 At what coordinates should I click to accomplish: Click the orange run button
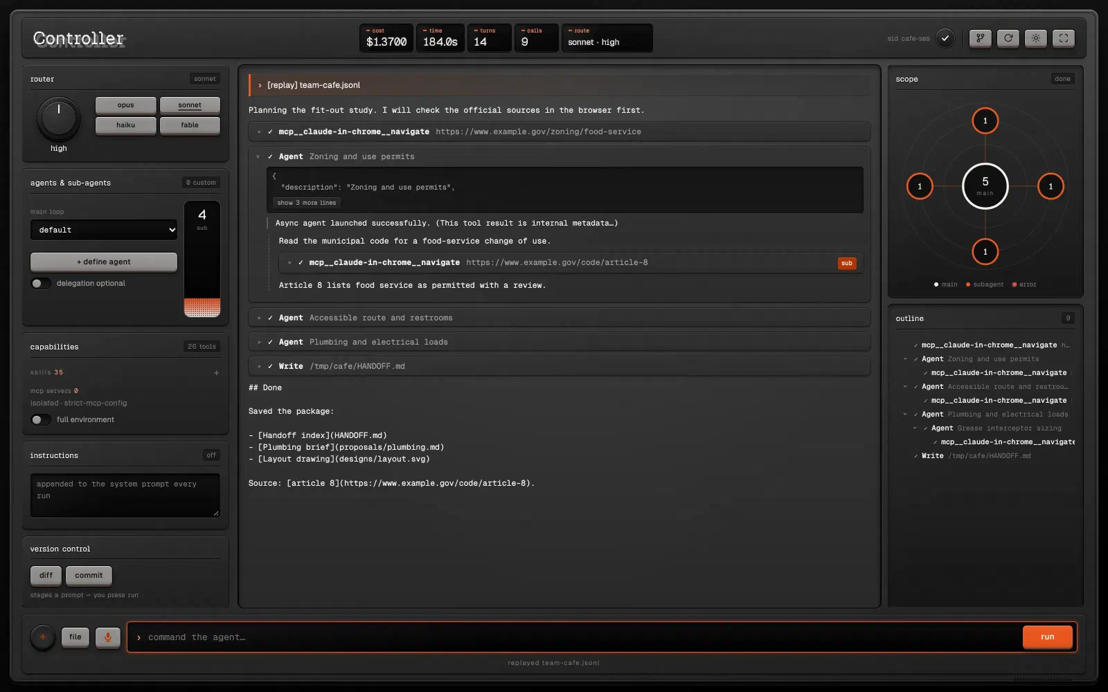(x=1047, y=637)
